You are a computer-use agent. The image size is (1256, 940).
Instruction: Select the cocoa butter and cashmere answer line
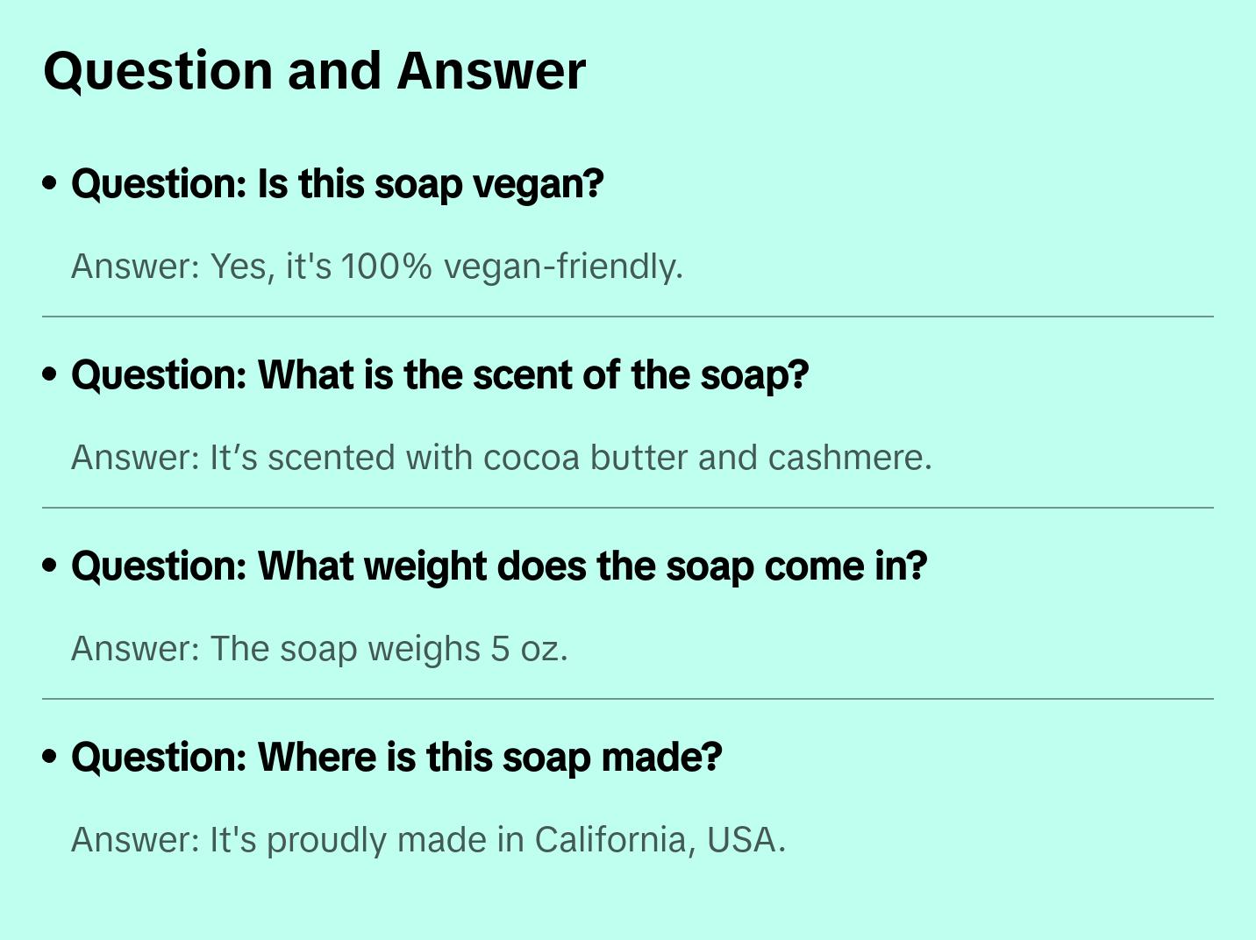tap(501, 458)
